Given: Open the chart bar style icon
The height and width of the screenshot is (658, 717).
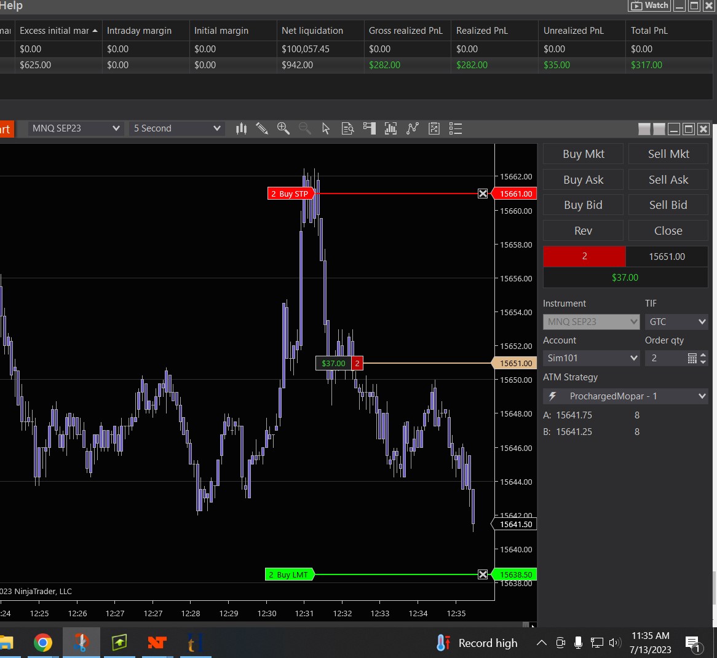Looking at the screenshot, I should tap(241, 128).
